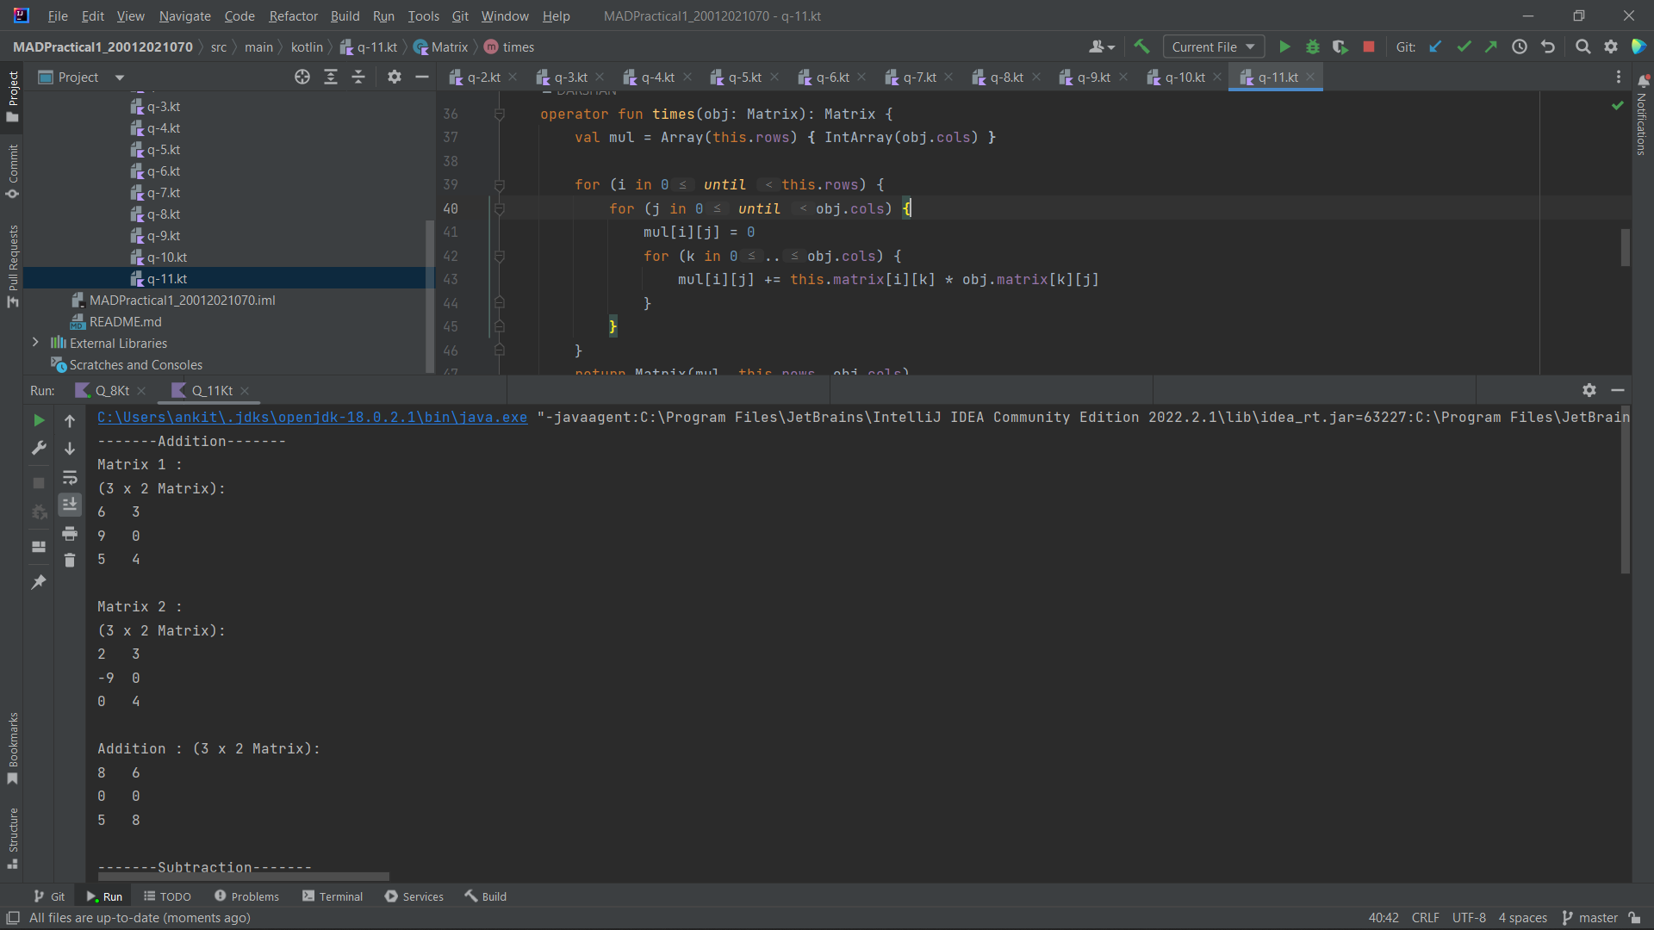Image resolution: width=1654 pixels, height=930 pixels.
Task: Push commits with the Git push arrow
Action: tap(1491, 46)
